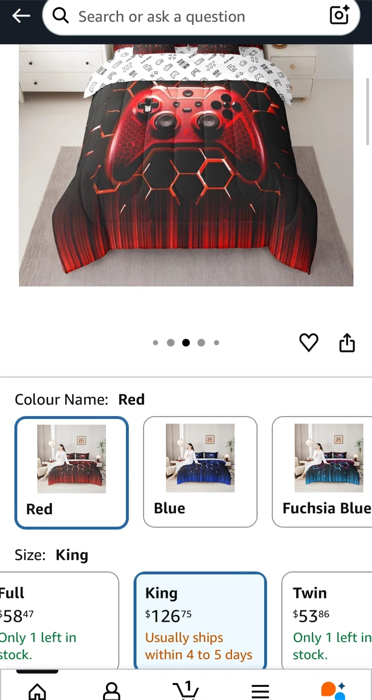The image size is (372, 700).
Task: Open camera lens search icon
Action: [x=339, y=16]
